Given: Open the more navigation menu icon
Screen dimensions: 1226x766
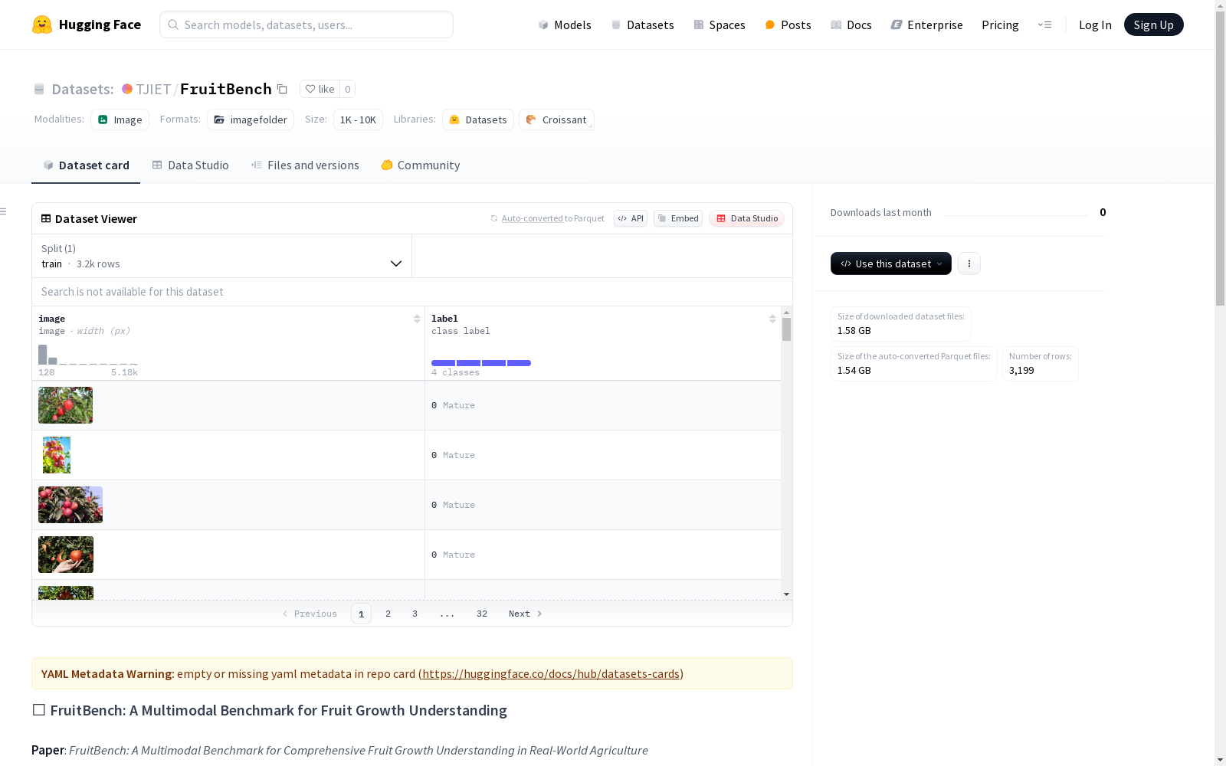Looking at the screenshot, I should [x=1044, y=25].
